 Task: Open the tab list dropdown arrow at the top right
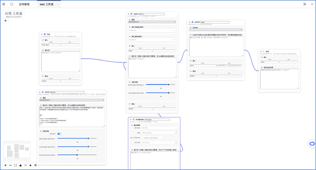[312, 4]
